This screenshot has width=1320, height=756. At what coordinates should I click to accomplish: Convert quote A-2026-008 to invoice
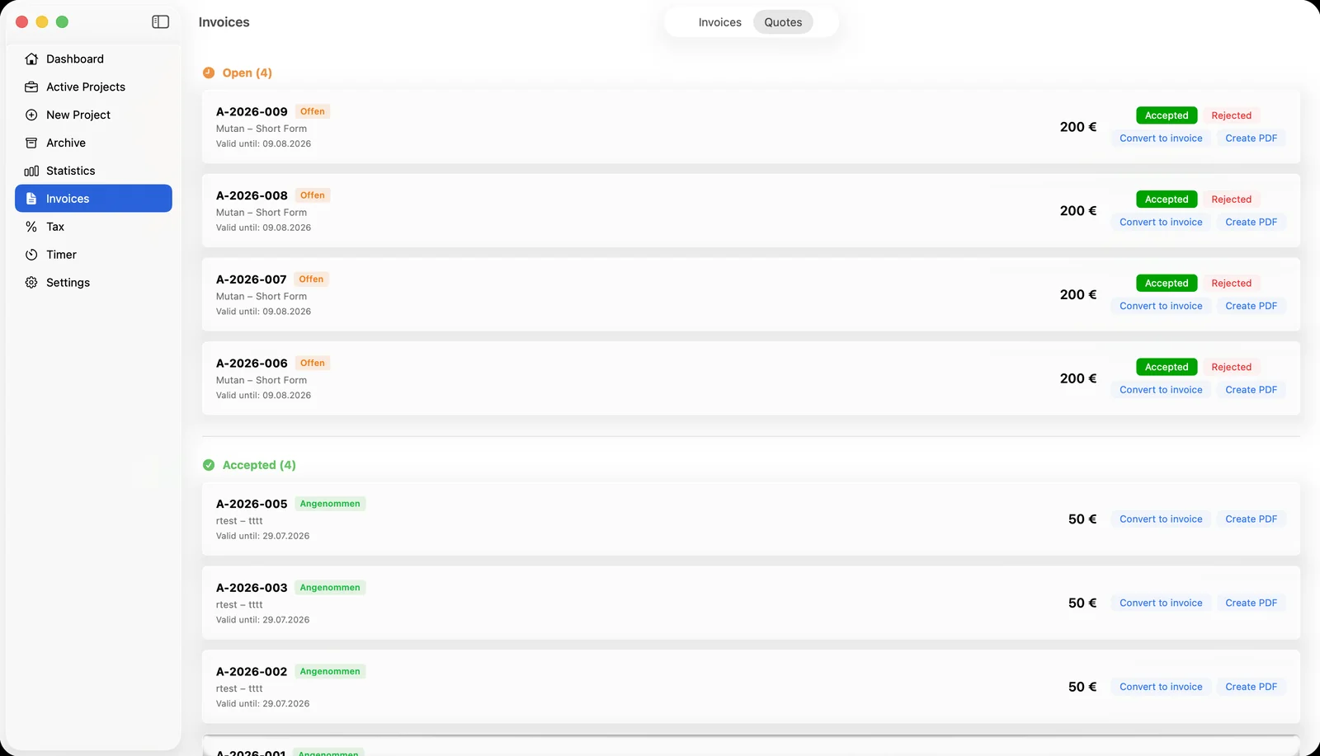pos(1161,223)
